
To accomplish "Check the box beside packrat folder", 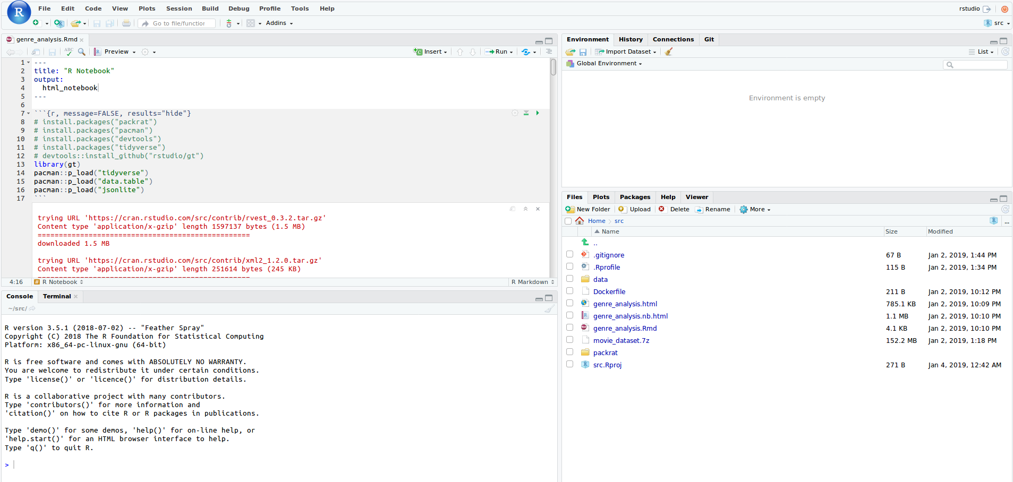I will 569,352.
